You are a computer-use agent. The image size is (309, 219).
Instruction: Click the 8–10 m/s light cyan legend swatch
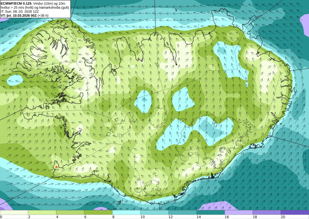tap(126, 213)
